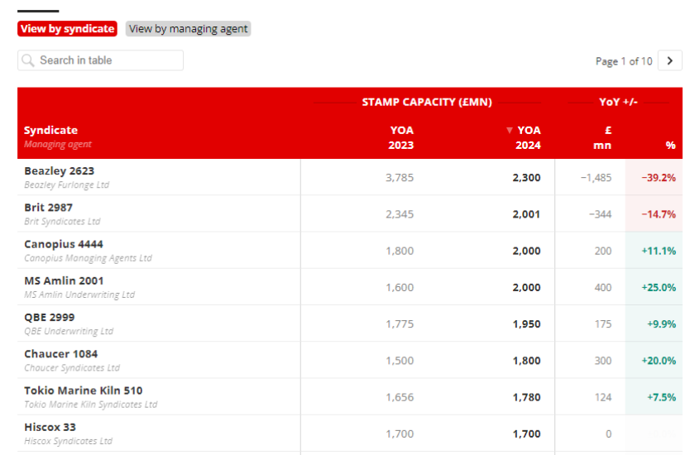This screenshot has height=455, width=695.
Task: Select Hiscox 33 syndicate row
Action: tap(50, 427)
